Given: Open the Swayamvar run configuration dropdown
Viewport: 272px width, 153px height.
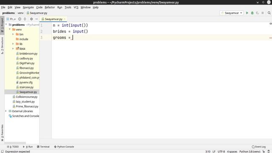Looking at the screenshot, I should [x=232, y=13].
